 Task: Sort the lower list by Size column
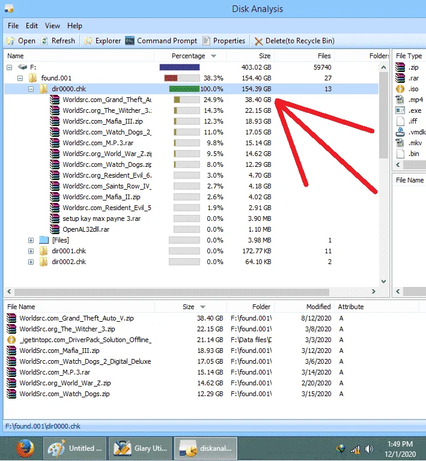point(190,307)
